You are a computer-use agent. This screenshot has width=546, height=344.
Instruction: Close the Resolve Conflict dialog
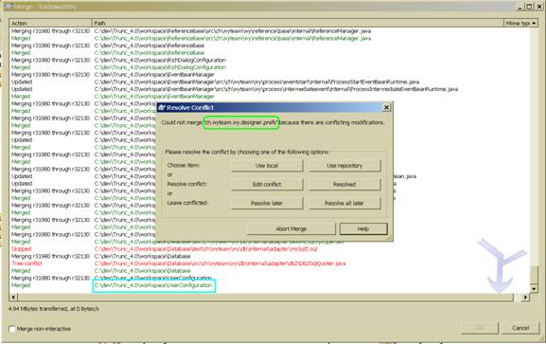386,107
